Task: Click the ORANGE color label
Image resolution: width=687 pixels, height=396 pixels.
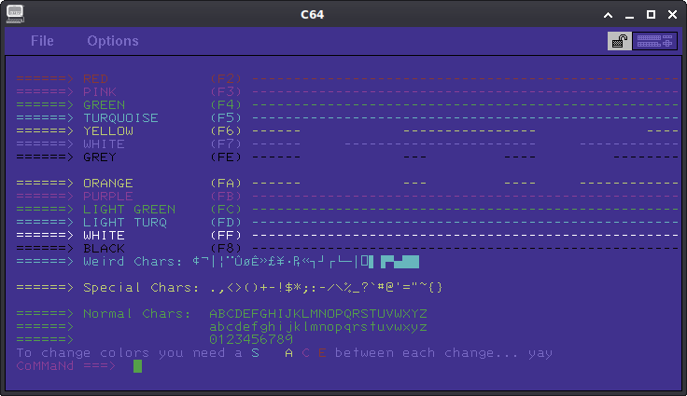Action: click(108, 184)
